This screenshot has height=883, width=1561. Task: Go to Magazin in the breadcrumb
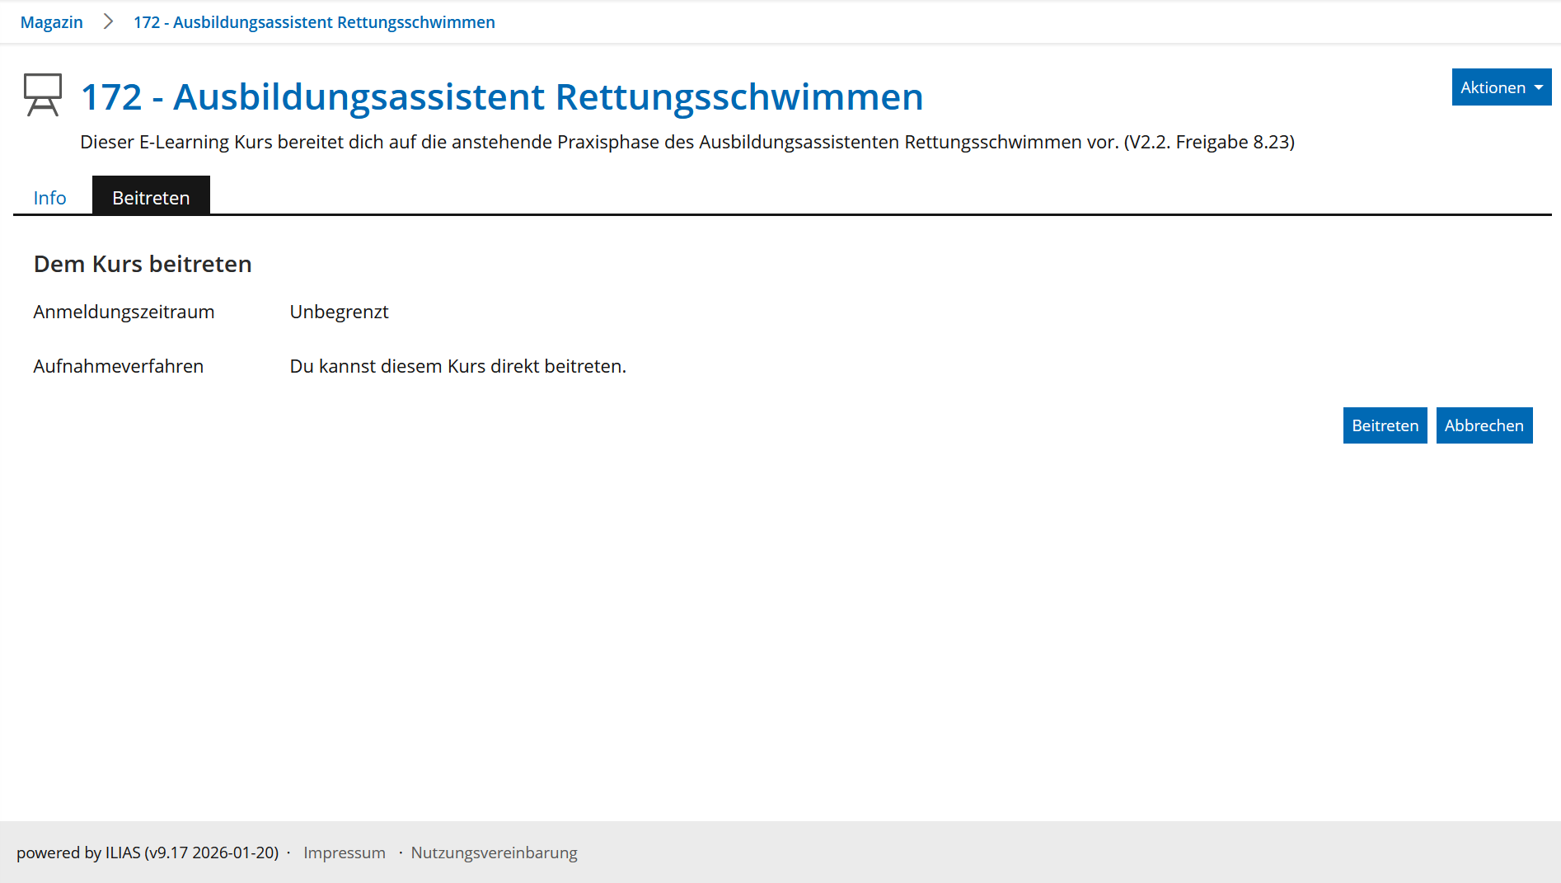click(51, 22)
